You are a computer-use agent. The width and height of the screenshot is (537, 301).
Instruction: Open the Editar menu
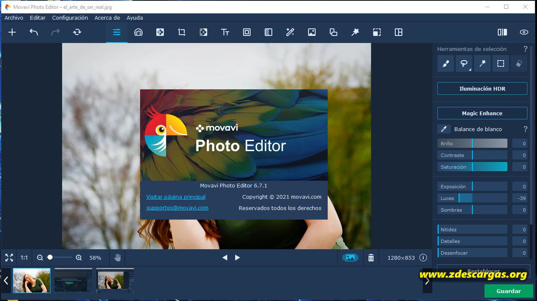(x=38, y=18)
